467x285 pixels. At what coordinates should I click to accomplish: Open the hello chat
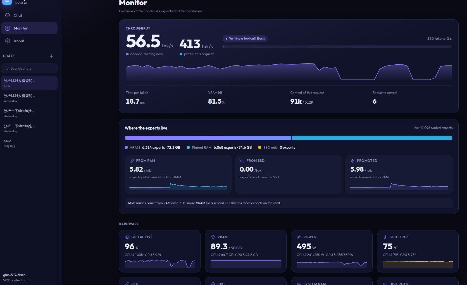coord(29,143)
